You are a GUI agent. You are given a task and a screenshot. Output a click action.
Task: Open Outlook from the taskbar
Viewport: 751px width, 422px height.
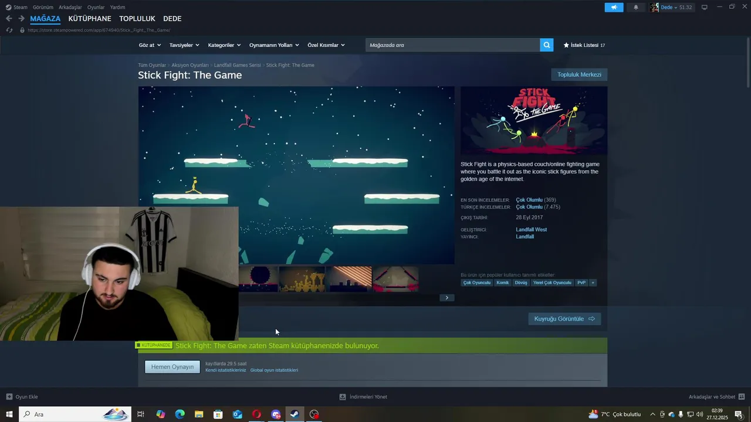click(238, 414)
